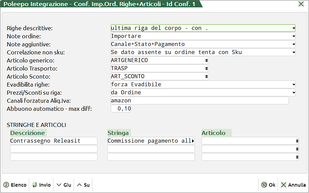Click the Canali forzatura Aliq.Iva field

pos(200,101)
